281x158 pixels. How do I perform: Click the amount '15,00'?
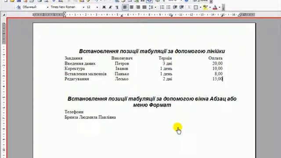217,79
